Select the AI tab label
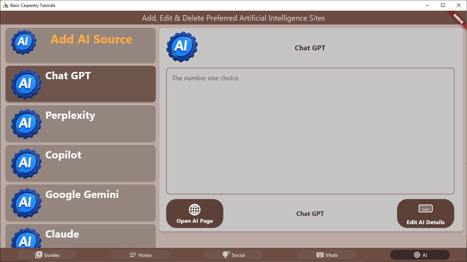The image size is (467, 262). (425, 255)
